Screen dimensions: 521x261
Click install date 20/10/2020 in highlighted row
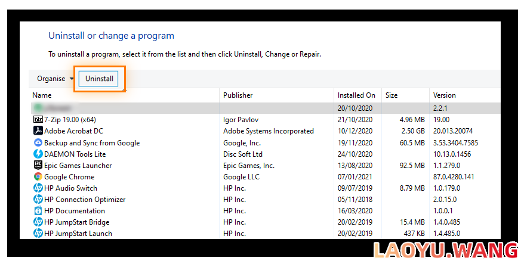355,108
